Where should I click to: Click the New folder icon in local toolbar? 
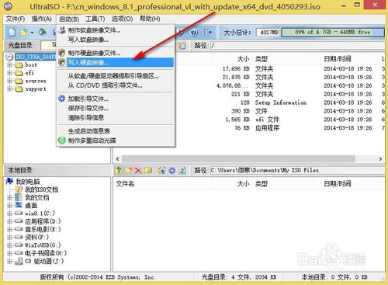point(128,170)
